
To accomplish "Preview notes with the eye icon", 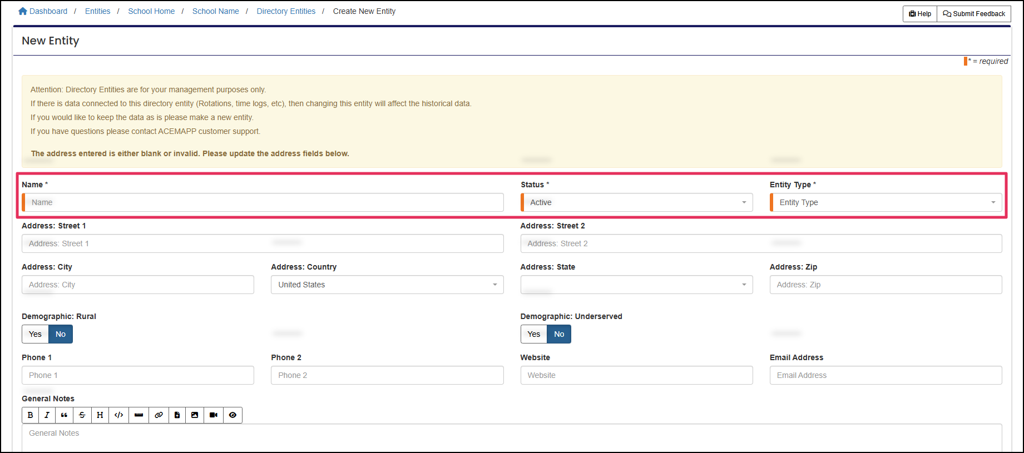I will pos(233,415).
